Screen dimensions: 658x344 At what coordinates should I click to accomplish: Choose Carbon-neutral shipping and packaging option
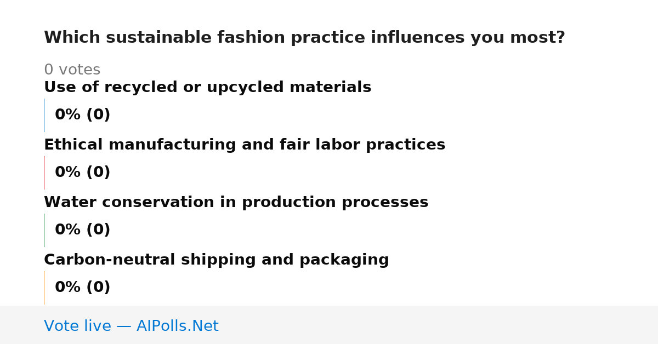[x=216, y=260]
